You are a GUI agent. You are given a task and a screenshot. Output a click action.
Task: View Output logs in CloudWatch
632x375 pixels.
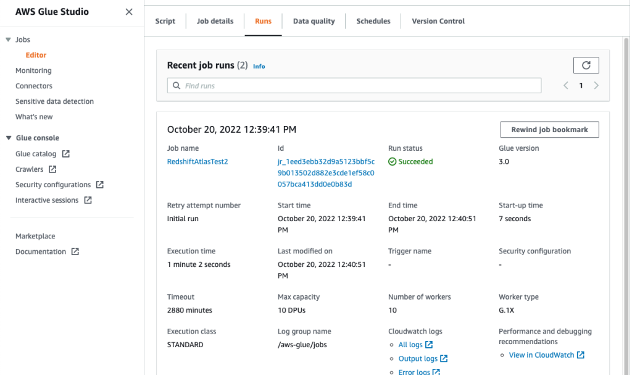tap(420, 358)
